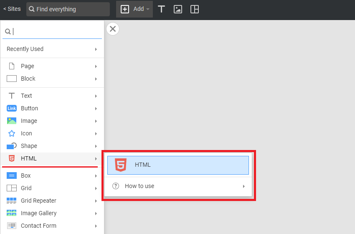
Task: Open the Image Gallery menu item
Action: coord(52,213)
